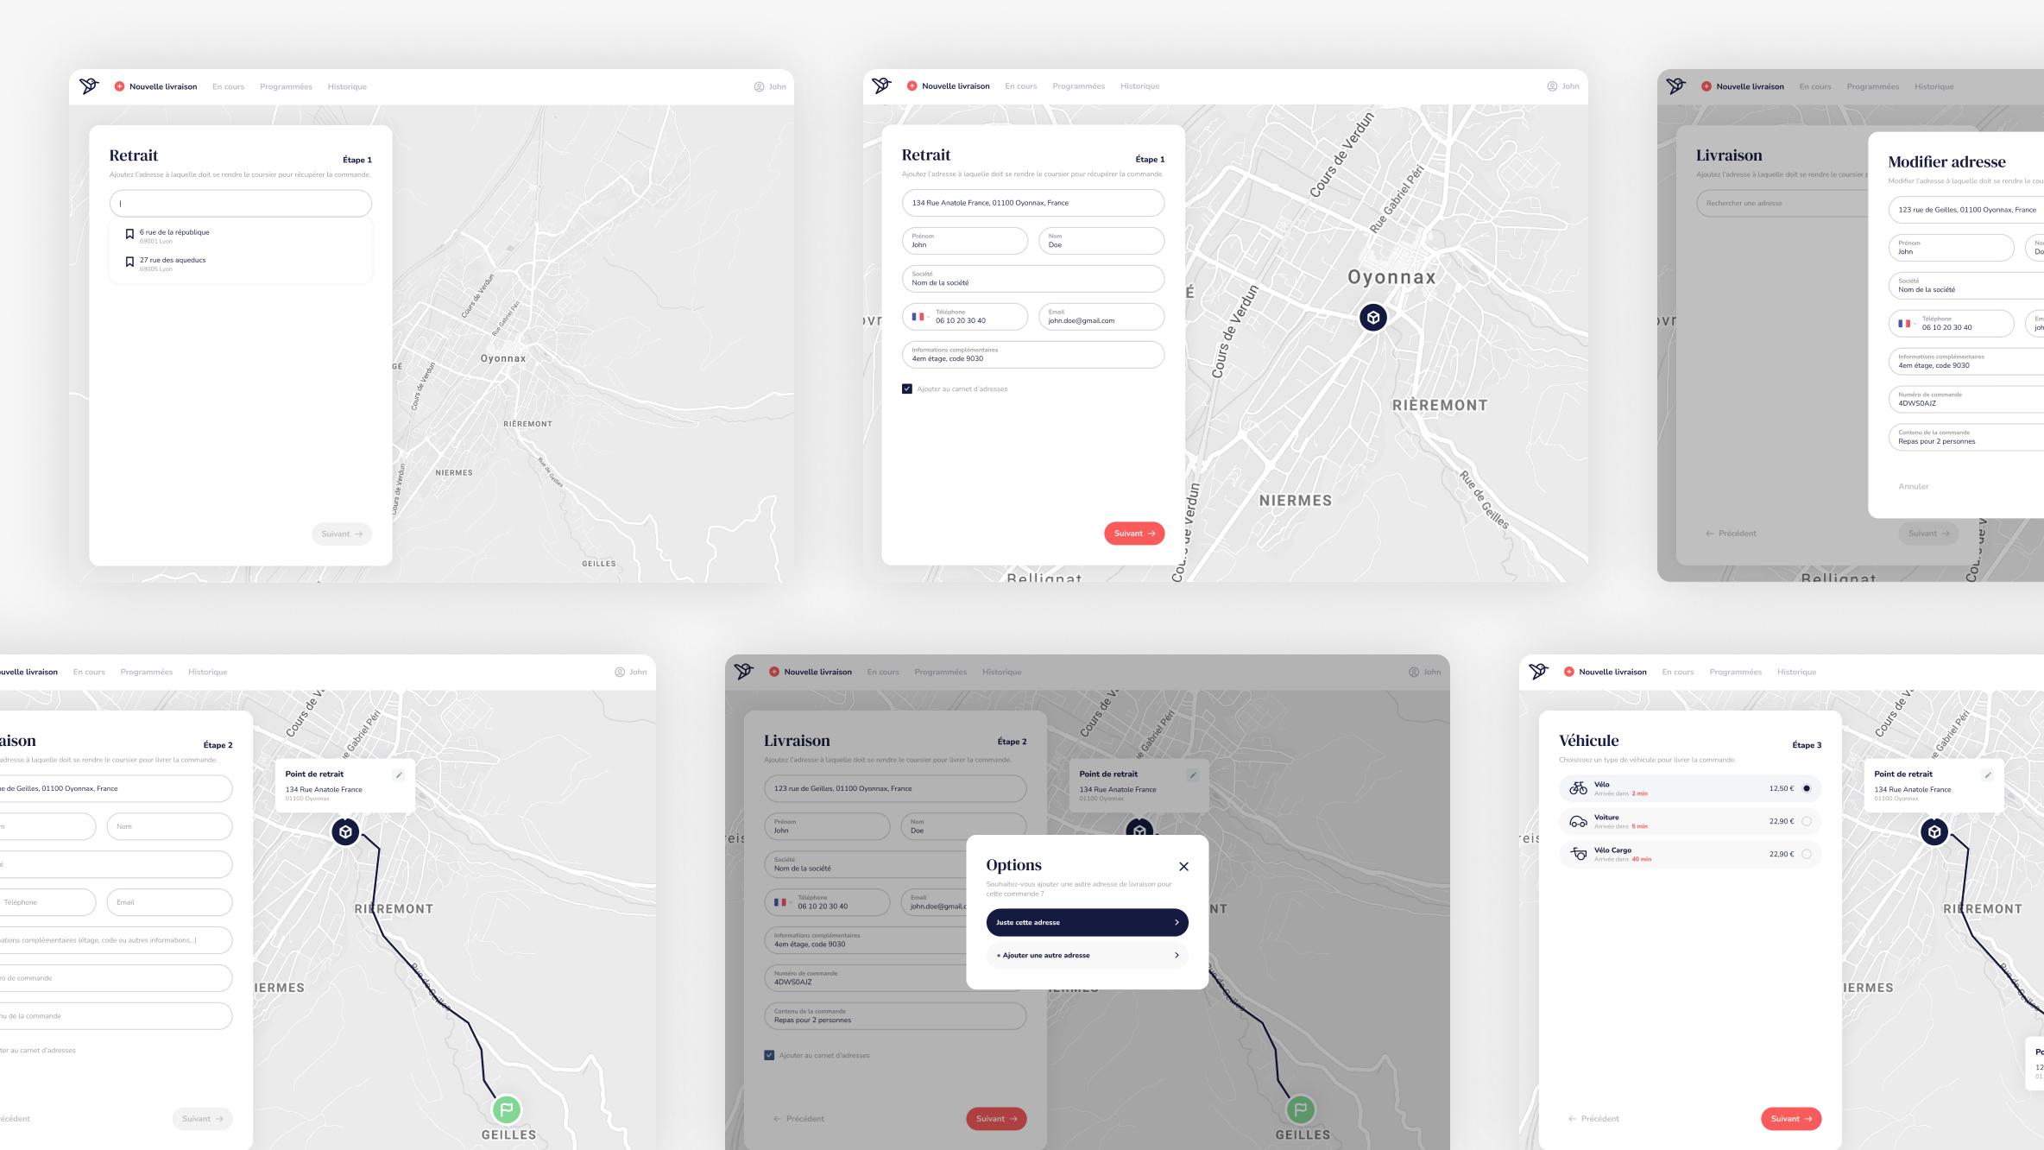
Task: Select the Voiture radio button
Action: tap(1806, 821)
